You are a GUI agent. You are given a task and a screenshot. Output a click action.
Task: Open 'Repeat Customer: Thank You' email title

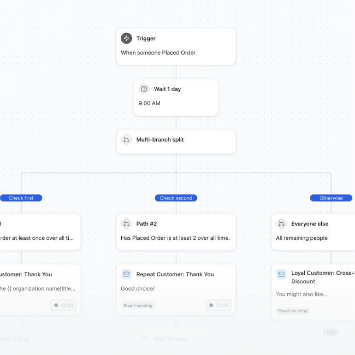tap(175, 274)
